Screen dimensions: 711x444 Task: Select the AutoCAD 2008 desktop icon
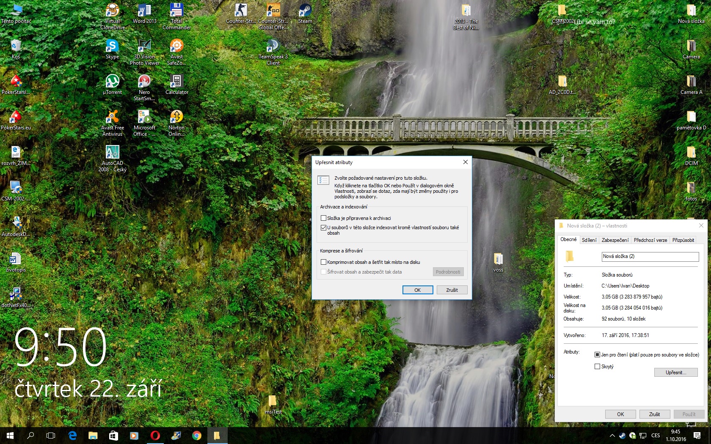tap(112, 155)
